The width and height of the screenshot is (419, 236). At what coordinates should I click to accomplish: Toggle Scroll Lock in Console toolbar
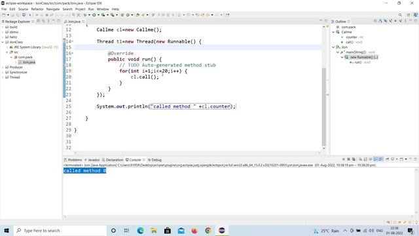[x=365, y=159]
